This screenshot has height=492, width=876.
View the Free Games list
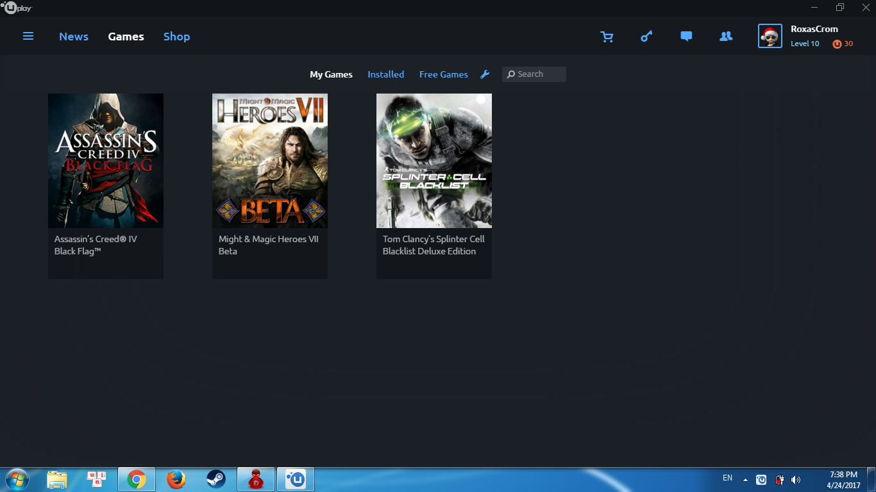click(444, 74)
